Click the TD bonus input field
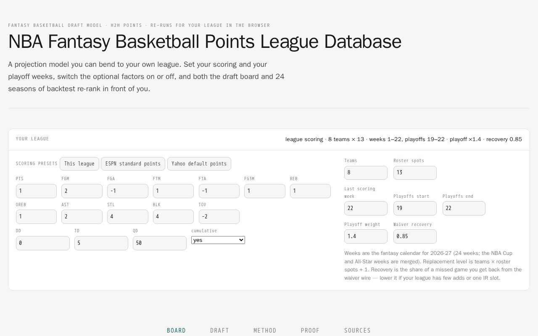The image size is (538, 336). (101, 243)
